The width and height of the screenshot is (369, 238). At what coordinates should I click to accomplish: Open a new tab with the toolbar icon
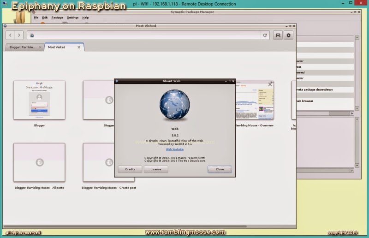[278, 36]
